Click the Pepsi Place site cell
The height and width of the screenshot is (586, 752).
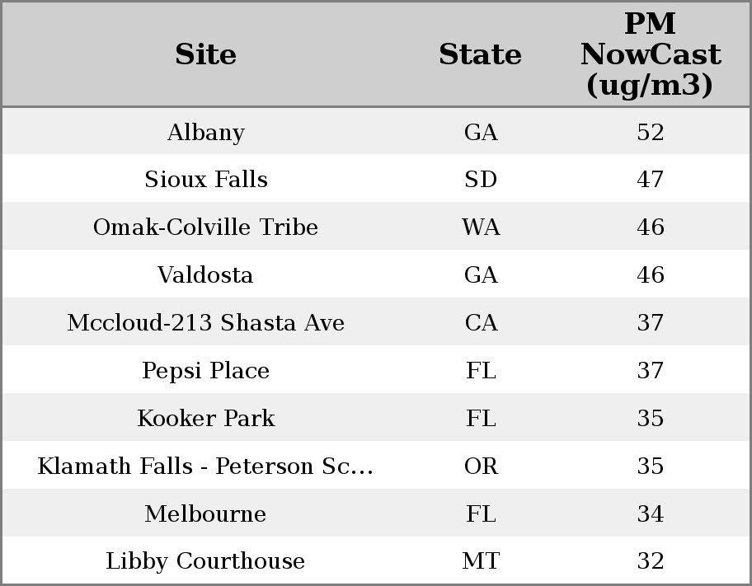205,371
